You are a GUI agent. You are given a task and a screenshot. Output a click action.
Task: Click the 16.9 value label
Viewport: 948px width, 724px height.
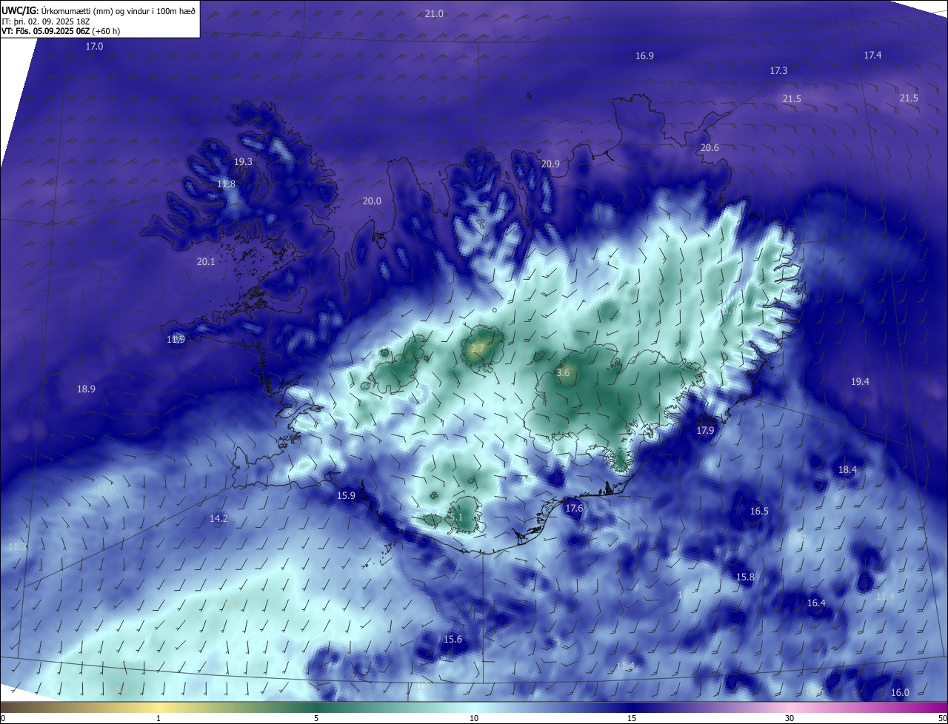644,56
